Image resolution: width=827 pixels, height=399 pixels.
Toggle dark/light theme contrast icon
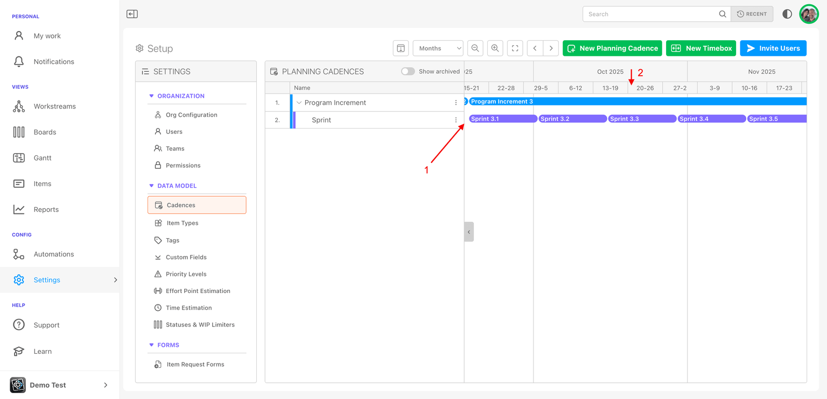(787, 14)
